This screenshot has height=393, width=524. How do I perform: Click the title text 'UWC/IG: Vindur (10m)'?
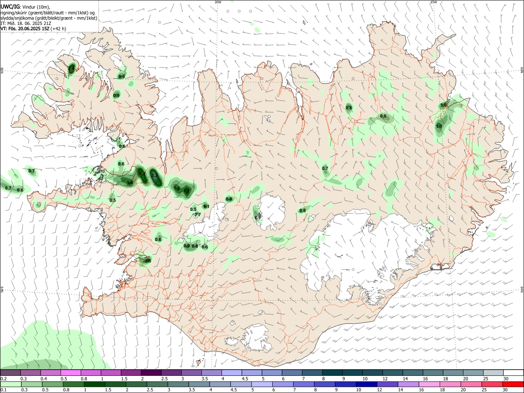pyautogui.click(x=25, y=7)
